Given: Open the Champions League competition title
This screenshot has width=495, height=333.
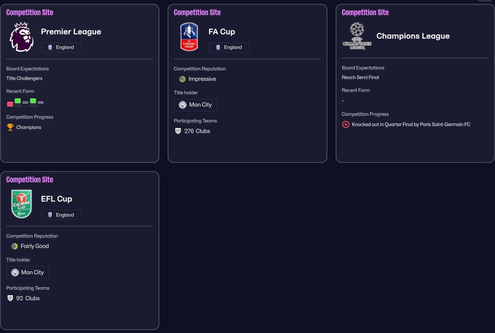Looking at the screenshot, I should coord(413,36).
